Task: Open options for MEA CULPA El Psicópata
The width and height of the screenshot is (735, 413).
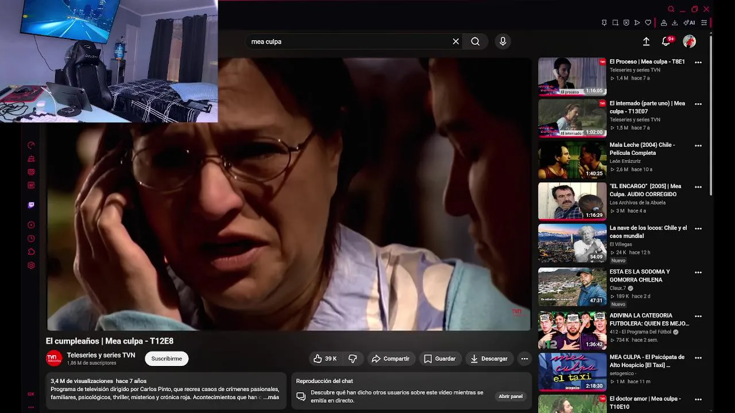Action: click(x=698, y=357)
